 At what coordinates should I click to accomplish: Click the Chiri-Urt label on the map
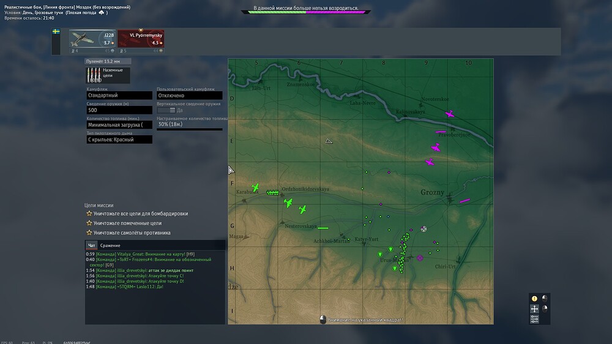(x=446, y=267)
